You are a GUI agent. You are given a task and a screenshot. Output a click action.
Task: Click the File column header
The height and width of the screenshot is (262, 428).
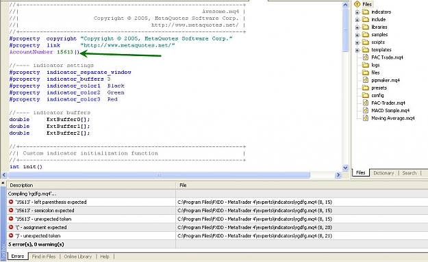pos(302,185)
